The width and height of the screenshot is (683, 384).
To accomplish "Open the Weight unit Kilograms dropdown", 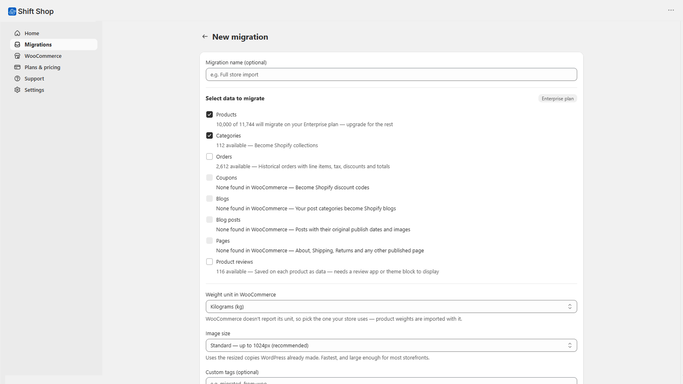I will pyautogui.click(x=391, y=307).
